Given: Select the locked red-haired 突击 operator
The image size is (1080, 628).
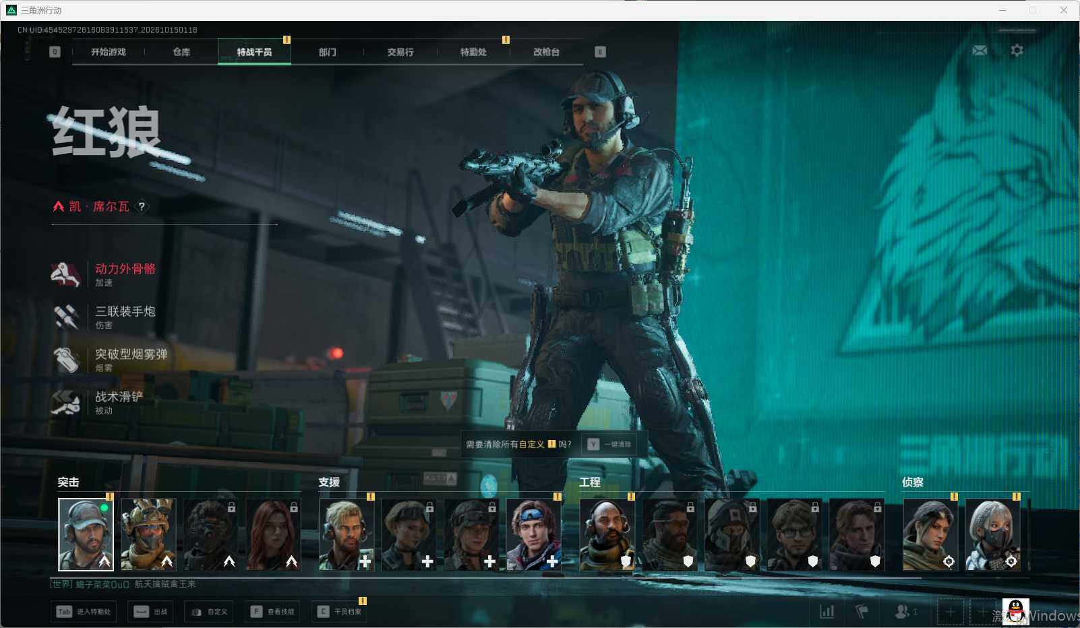Looking at the screenshot, I should [273, 535].
